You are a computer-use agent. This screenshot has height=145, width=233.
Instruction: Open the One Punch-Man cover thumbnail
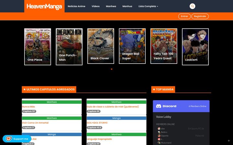point(69,47)
